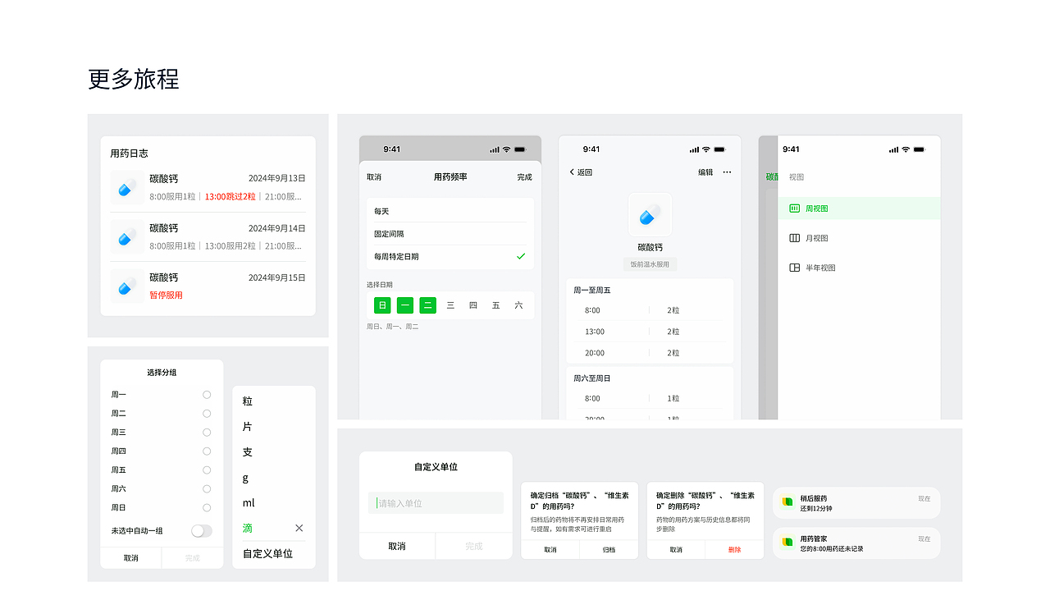Select the 周六 radio button

tap(207, 489)
